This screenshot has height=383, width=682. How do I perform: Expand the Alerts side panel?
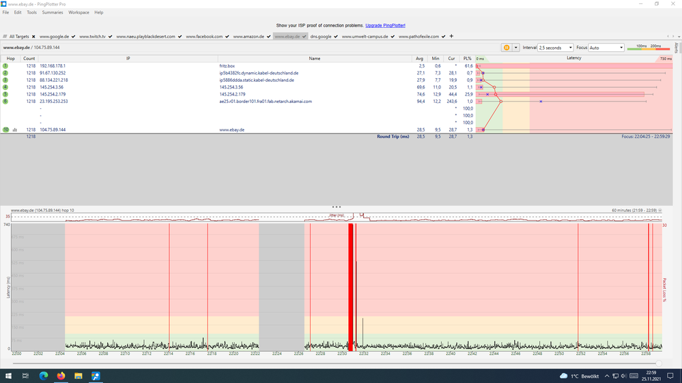(x=677, y=48)
